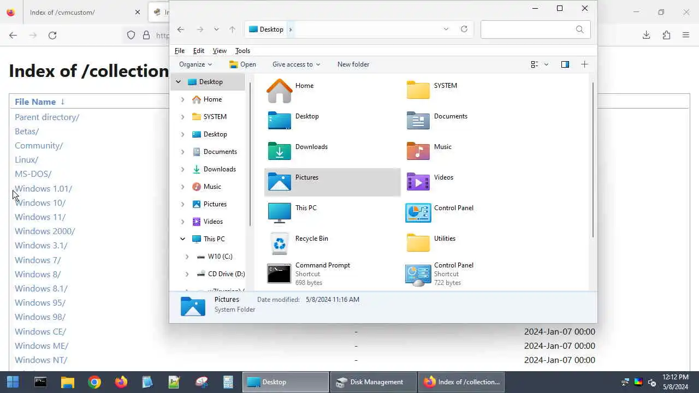Open the Edit menu in Explorer
Screen dimensions: 699x393
199,51
